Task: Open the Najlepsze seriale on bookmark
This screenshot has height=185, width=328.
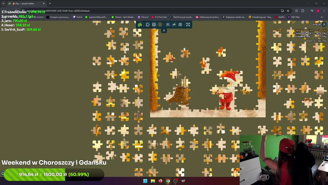Action: point(234,17)
